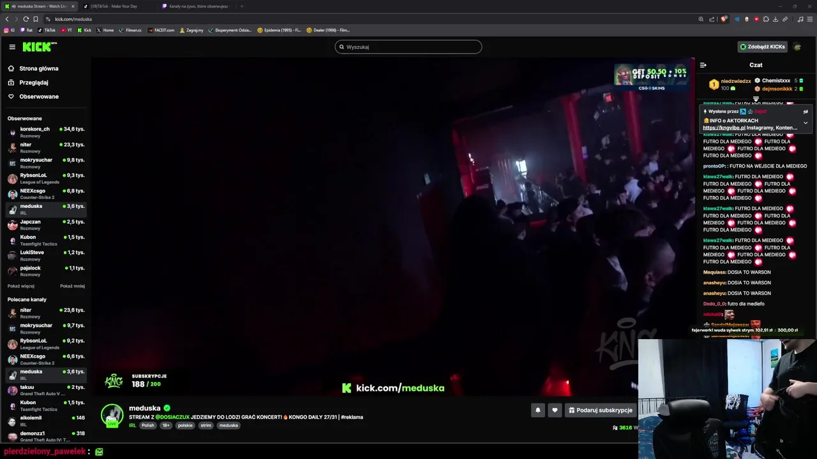This screenshot has width=817, height=459.
Task: Open demonzz1 recommended channel
Action: (x=46, y=436)
